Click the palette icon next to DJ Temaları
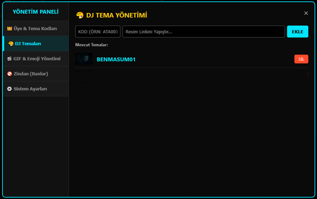 point(11,44)
